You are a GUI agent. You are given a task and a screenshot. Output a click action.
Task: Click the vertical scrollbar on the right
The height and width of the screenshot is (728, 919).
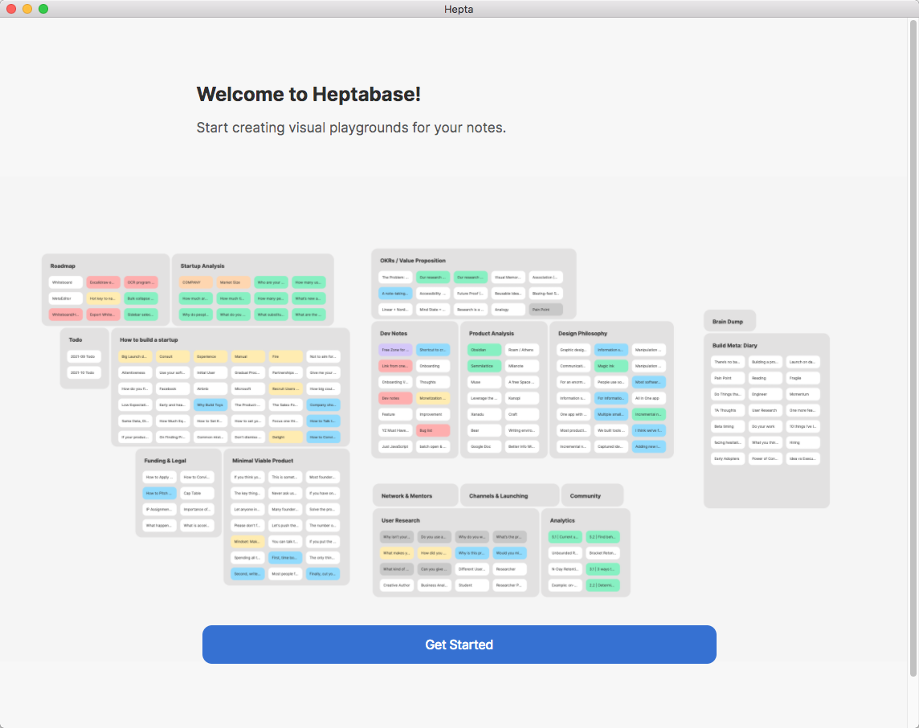(913, 348)
